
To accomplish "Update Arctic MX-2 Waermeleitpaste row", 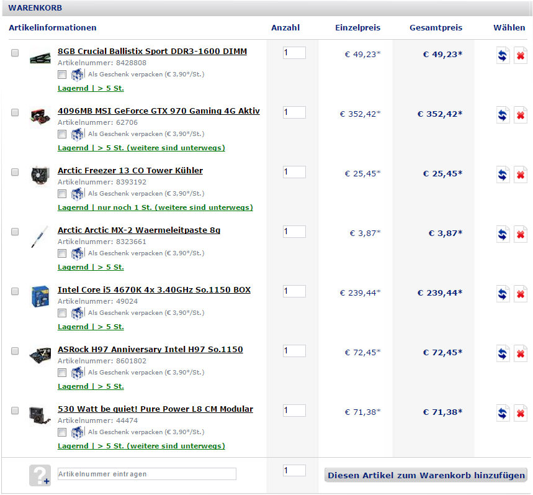I will [x=503, y=234].
